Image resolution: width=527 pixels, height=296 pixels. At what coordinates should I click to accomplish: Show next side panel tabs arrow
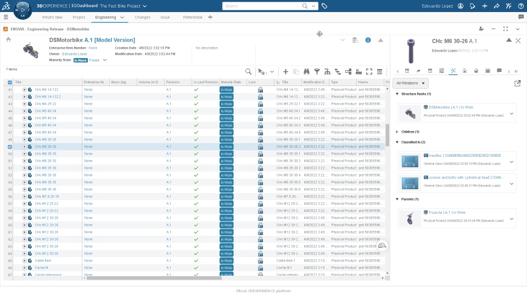[508, 71]
